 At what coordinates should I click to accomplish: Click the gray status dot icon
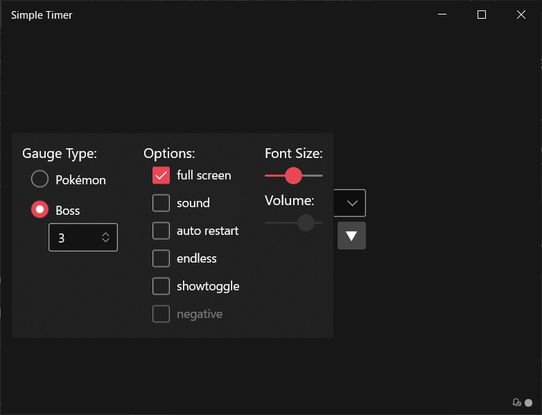pyautogui.click(x=529, y=402)
